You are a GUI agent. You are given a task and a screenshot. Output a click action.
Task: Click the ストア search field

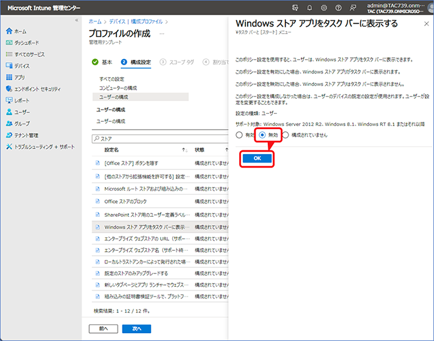click(160, 139)
